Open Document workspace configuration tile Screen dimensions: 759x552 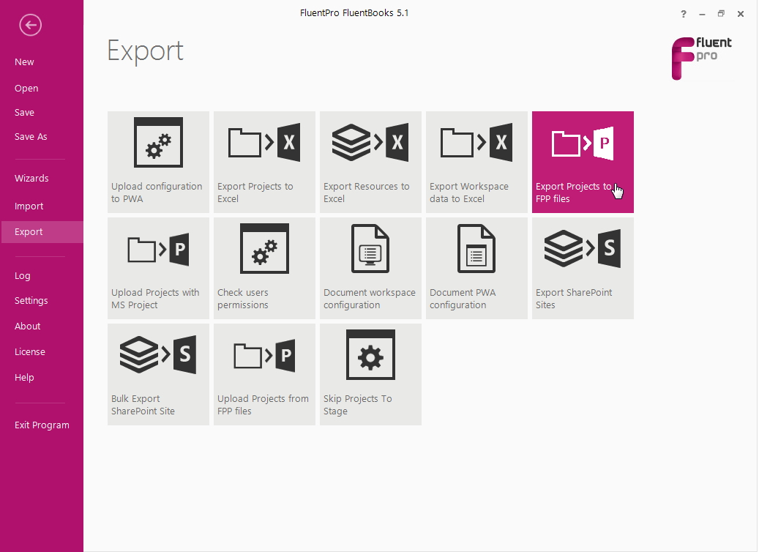pos(370,268)
